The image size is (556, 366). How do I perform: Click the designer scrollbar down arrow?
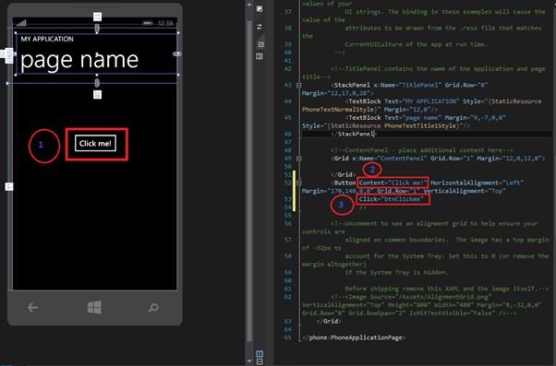[249, 361]
